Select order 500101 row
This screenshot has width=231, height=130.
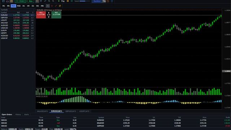115,120
